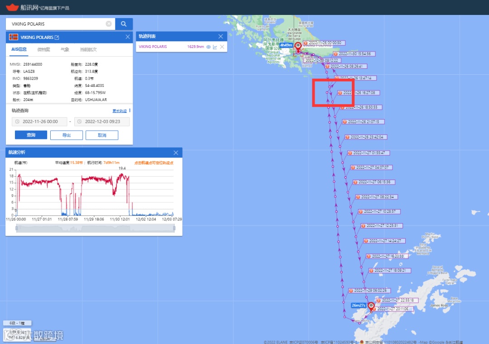
Task: Click the blue search magnifier button
Action: click(124, 24)
